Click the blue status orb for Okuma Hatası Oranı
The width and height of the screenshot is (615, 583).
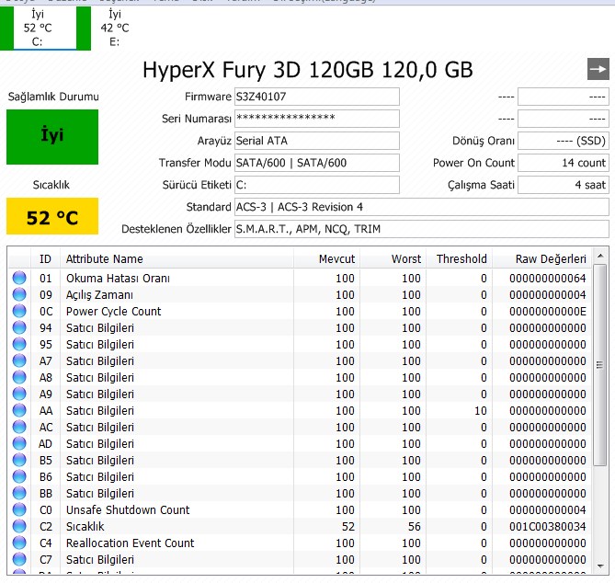tap(19, 279)
